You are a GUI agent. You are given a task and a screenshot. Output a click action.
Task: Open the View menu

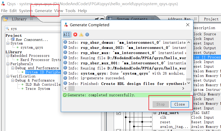tap(59, 11)
